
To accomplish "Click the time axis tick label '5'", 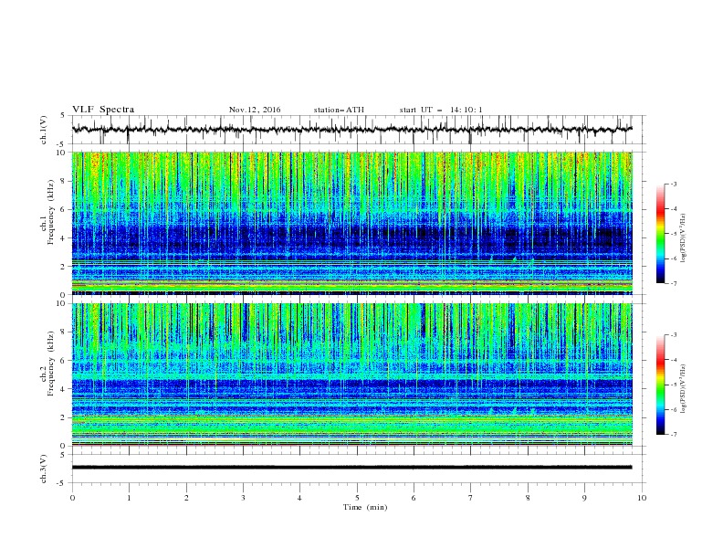I will (x=357, y=498).
